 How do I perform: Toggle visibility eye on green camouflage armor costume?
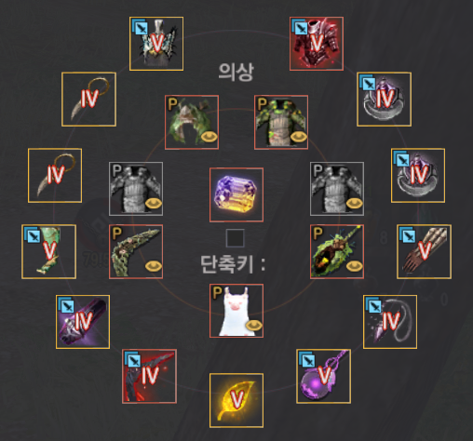point(299,137)
